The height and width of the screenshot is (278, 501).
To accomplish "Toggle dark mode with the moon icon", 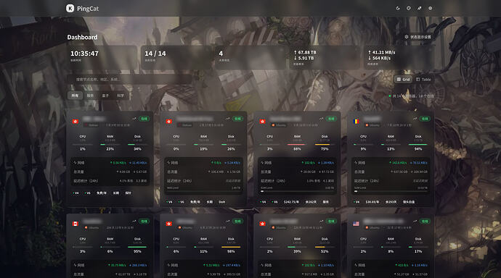I will point(398,8).
